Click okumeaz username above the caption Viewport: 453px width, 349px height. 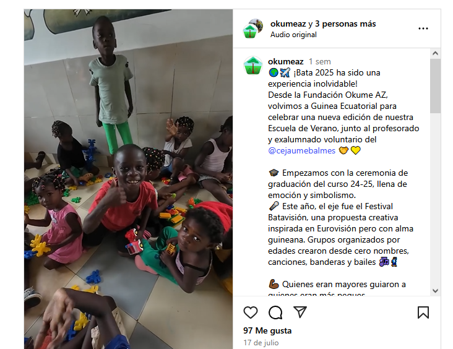pos(285,61)
